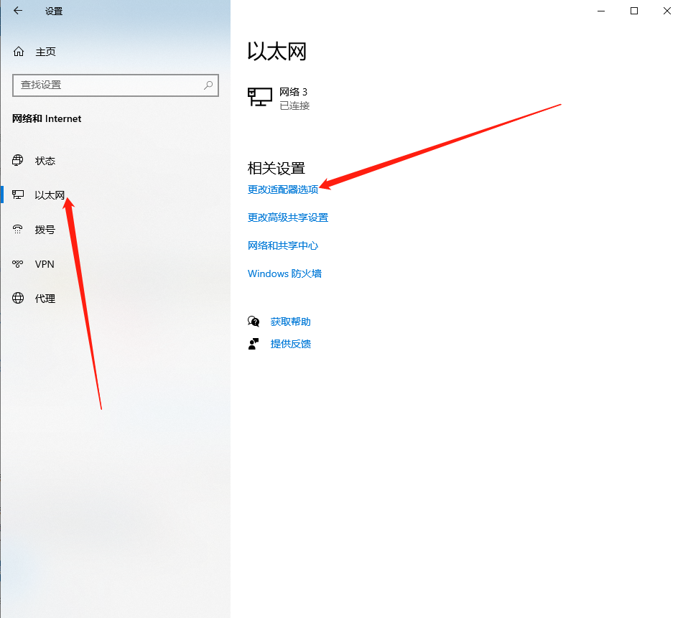The height and width of the screenshot is (618, 683).
Task: Click the network icon for 网络 3
Action: click(x=259, y=95)
